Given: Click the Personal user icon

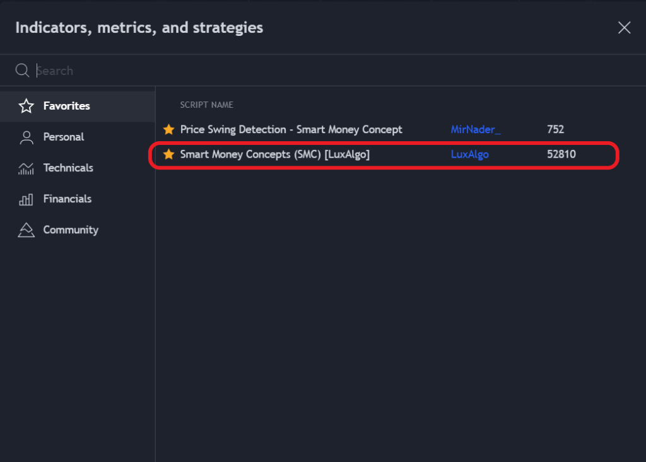Looking at the screenshot, I should [26, 137].
